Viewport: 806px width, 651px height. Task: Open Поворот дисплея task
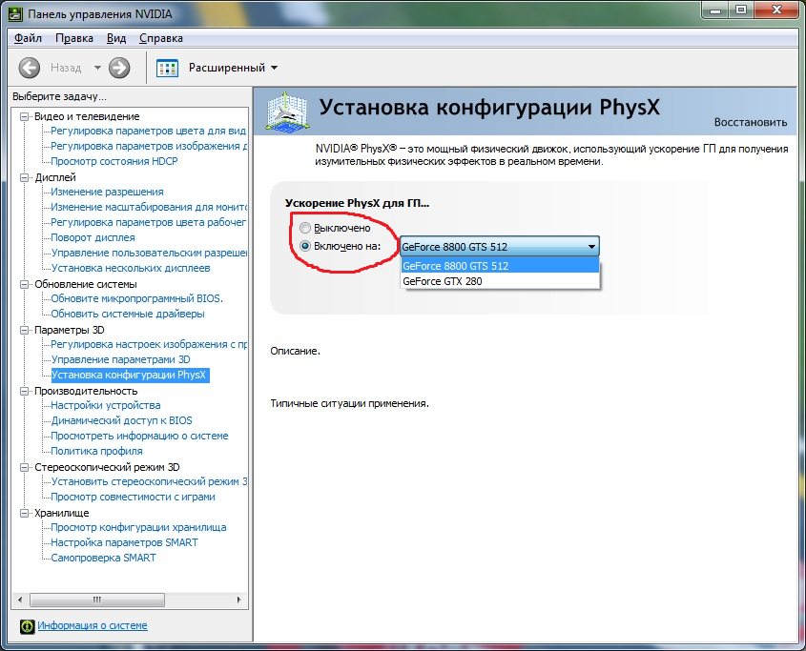93,237
